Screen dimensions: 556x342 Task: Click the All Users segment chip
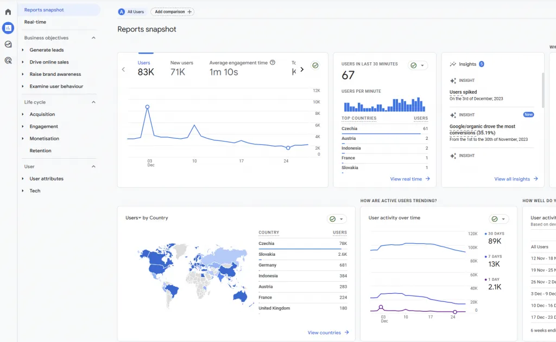point(131,12)
